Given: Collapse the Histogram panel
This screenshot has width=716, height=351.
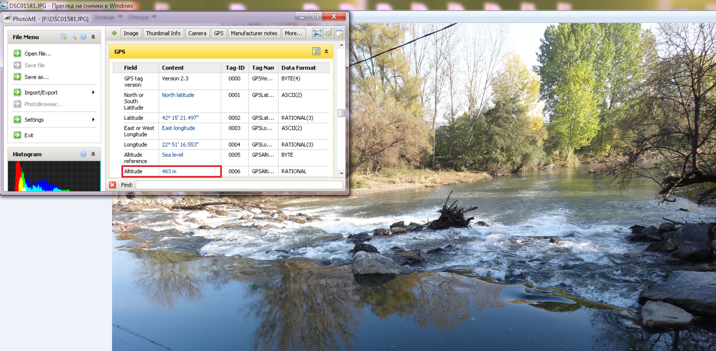Looking at the screenshot, I should click(x=93, y=154).
